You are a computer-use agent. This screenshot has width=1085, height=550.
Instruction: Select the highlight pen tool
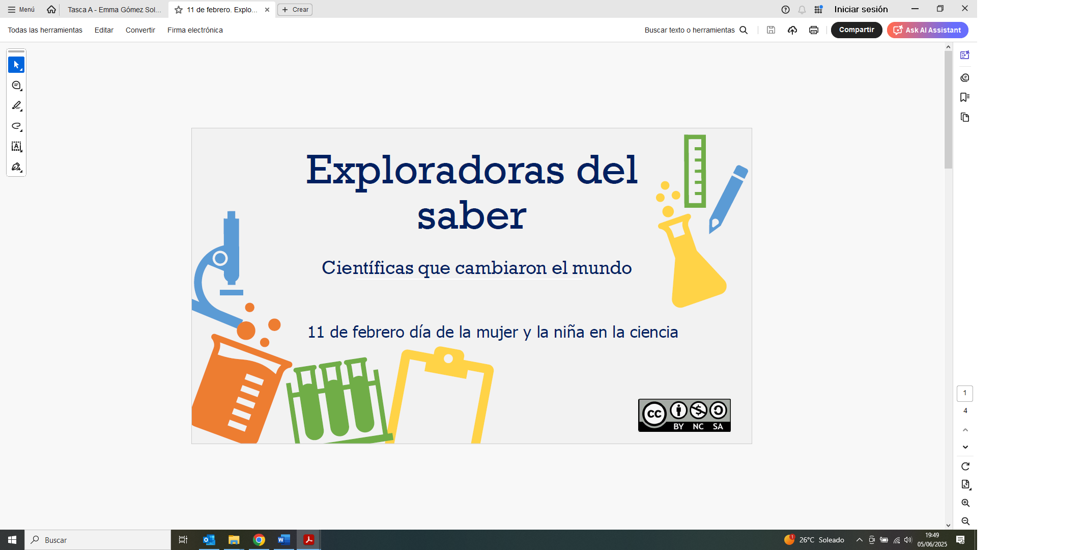[x=16, y=106]
